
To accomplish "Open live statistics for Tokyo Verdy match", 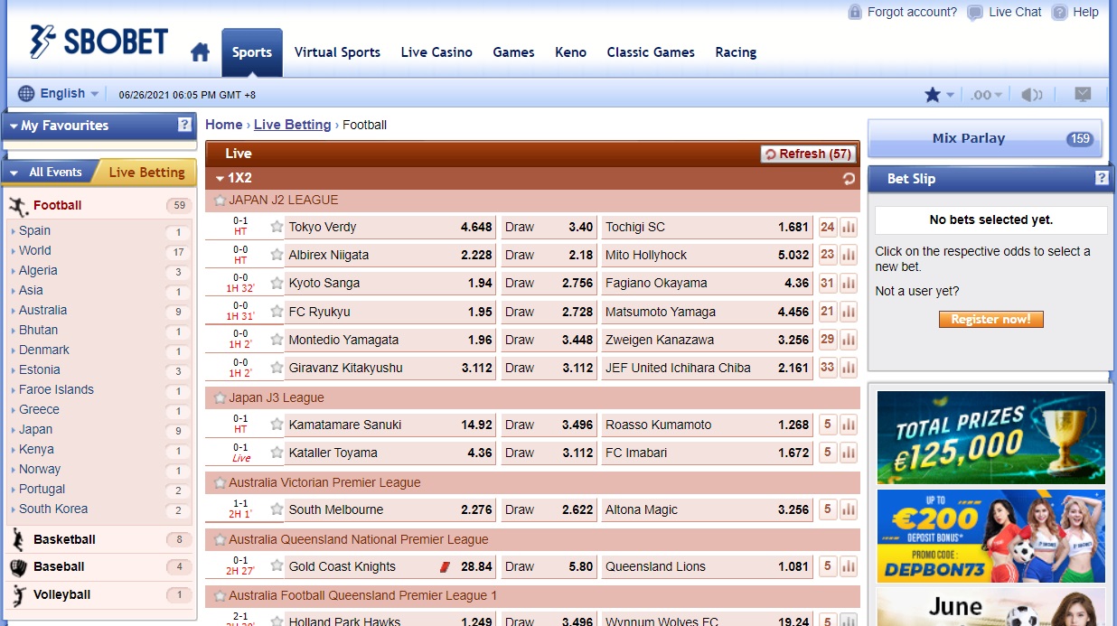I will [847, 227].
